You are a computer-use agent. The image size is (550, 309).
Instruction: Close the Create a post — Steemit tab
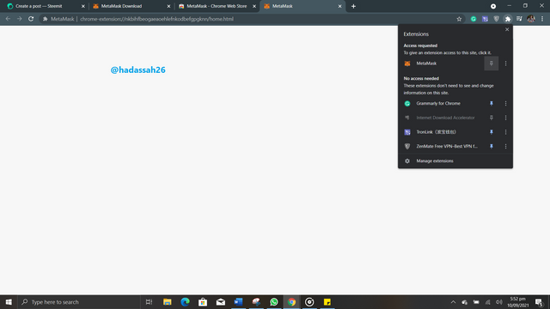83,6
